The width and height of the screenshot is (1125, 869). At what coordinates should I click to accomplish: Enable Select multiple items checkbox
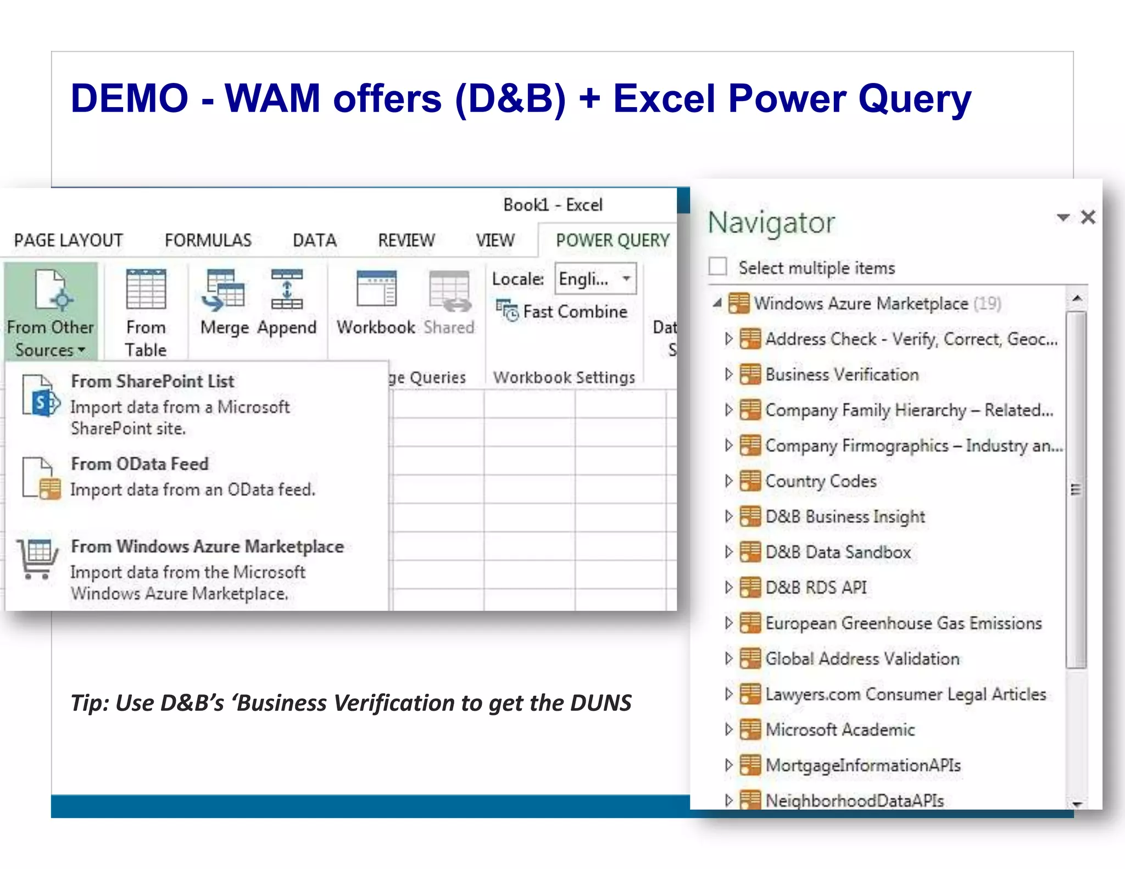(718, 266)
